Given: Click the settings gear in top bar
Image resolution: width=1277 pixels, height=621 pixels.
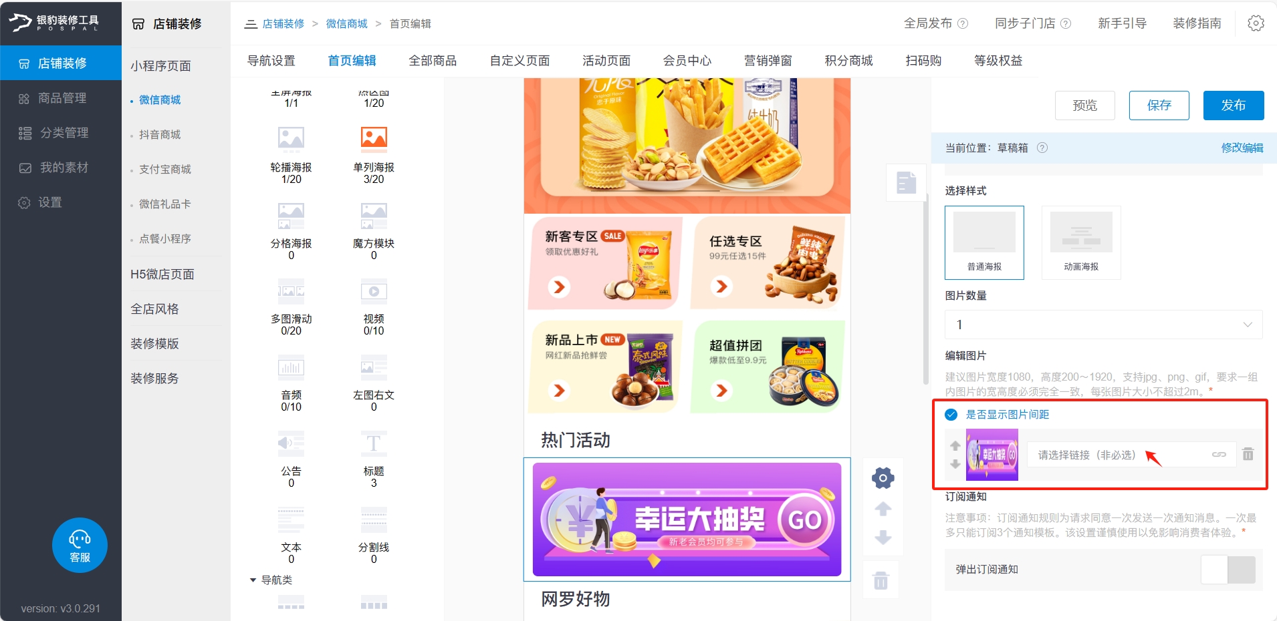Looking at the screenshot, I should click(x=1256, y=23).
